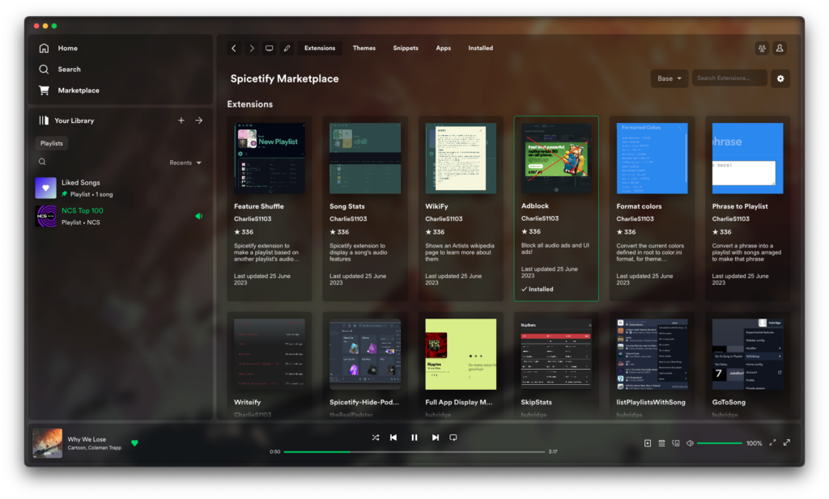Click the Writeify preview thumbnail

tap(270, 353)
